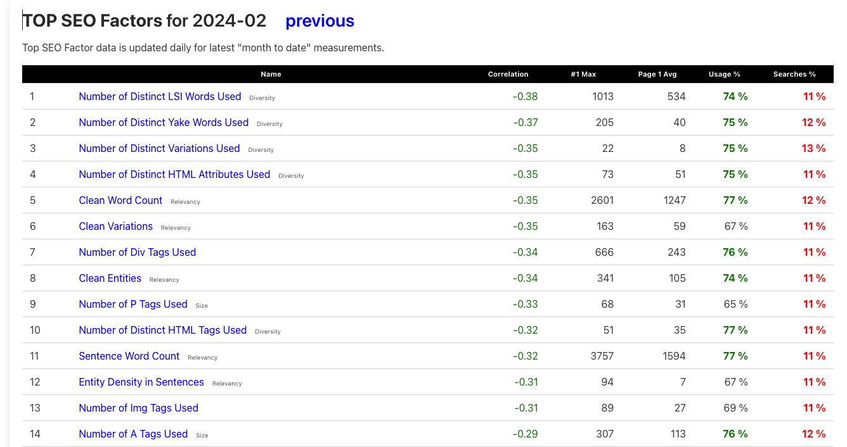Click Searches 13 % in Distinct Variations row
Viewport: 847px width, 447px height.
tap(813, 148)
